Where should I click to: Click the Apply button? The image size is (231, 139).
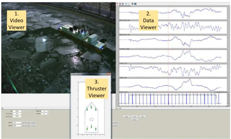point(127,116)
